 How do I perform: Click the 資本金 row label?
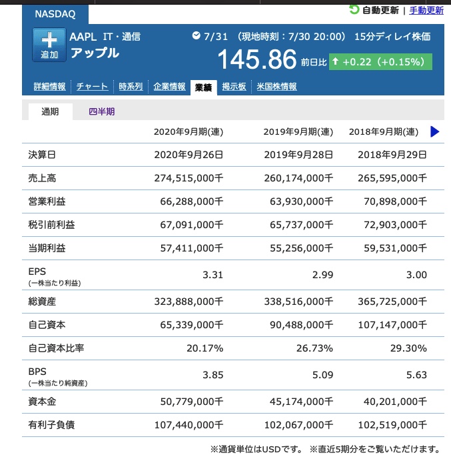coord(42,402)
